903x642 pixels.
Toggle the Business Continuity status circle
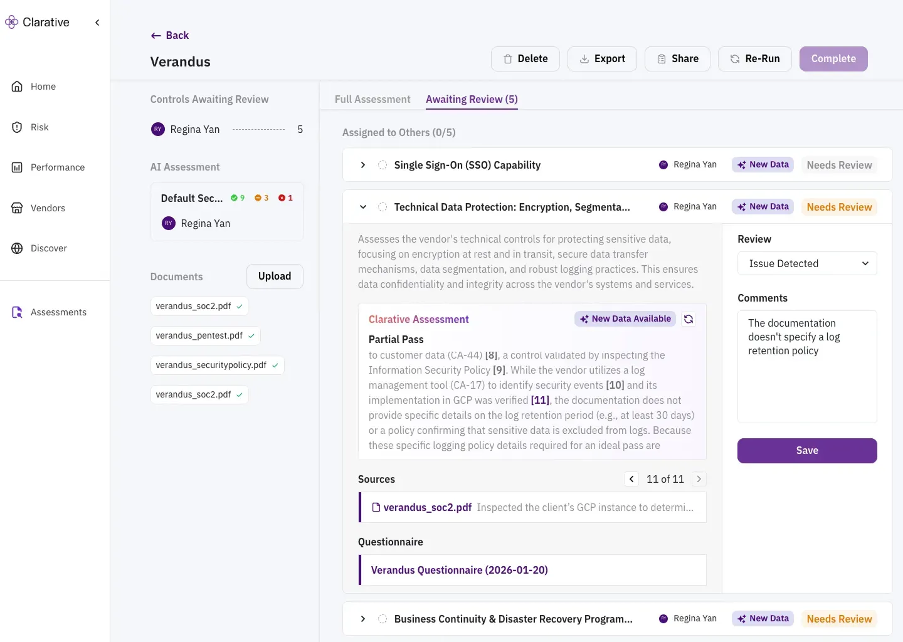point(383,619)
